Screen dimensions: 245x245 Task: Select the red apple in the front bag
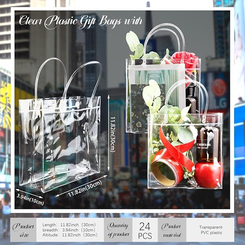coord(207,174)
